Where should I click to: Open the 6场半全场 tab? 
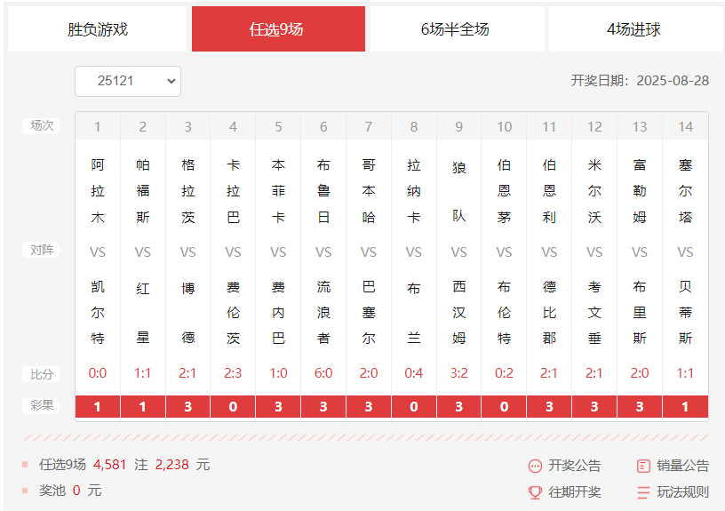[456, 29]
